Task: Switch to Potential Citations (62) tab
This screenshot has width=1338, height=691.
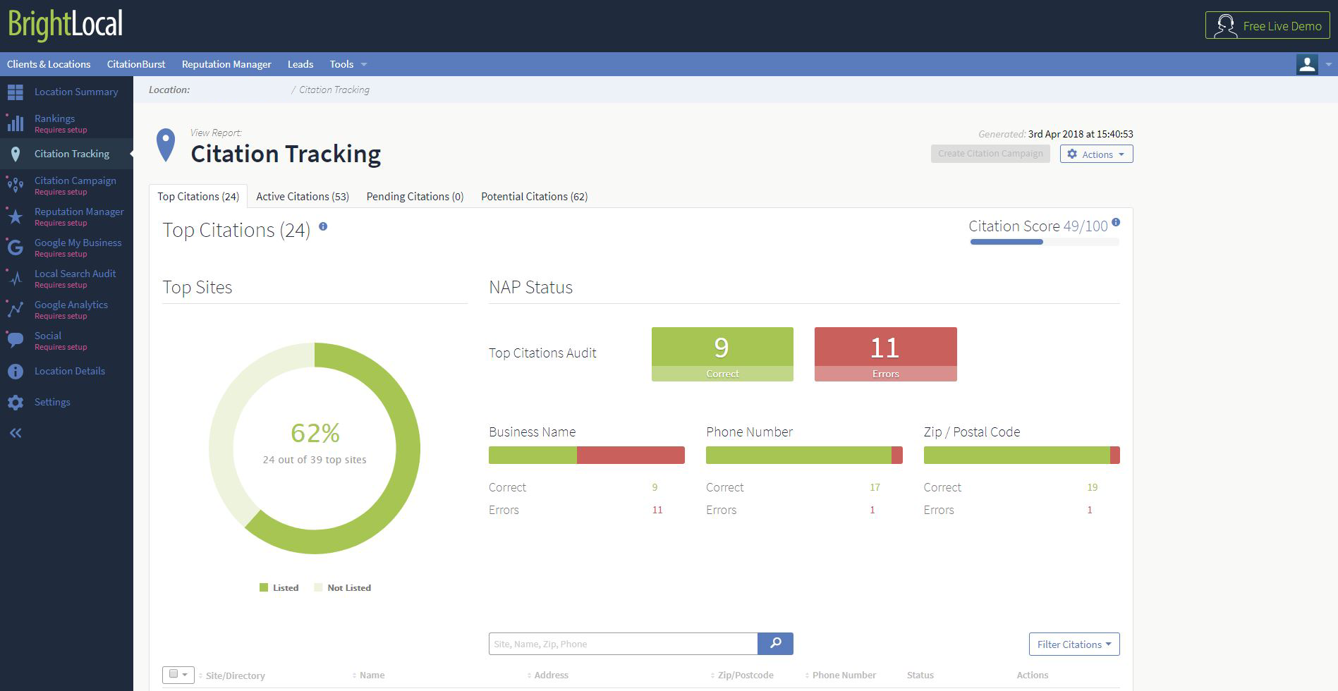Action: [x=534, y=196]
